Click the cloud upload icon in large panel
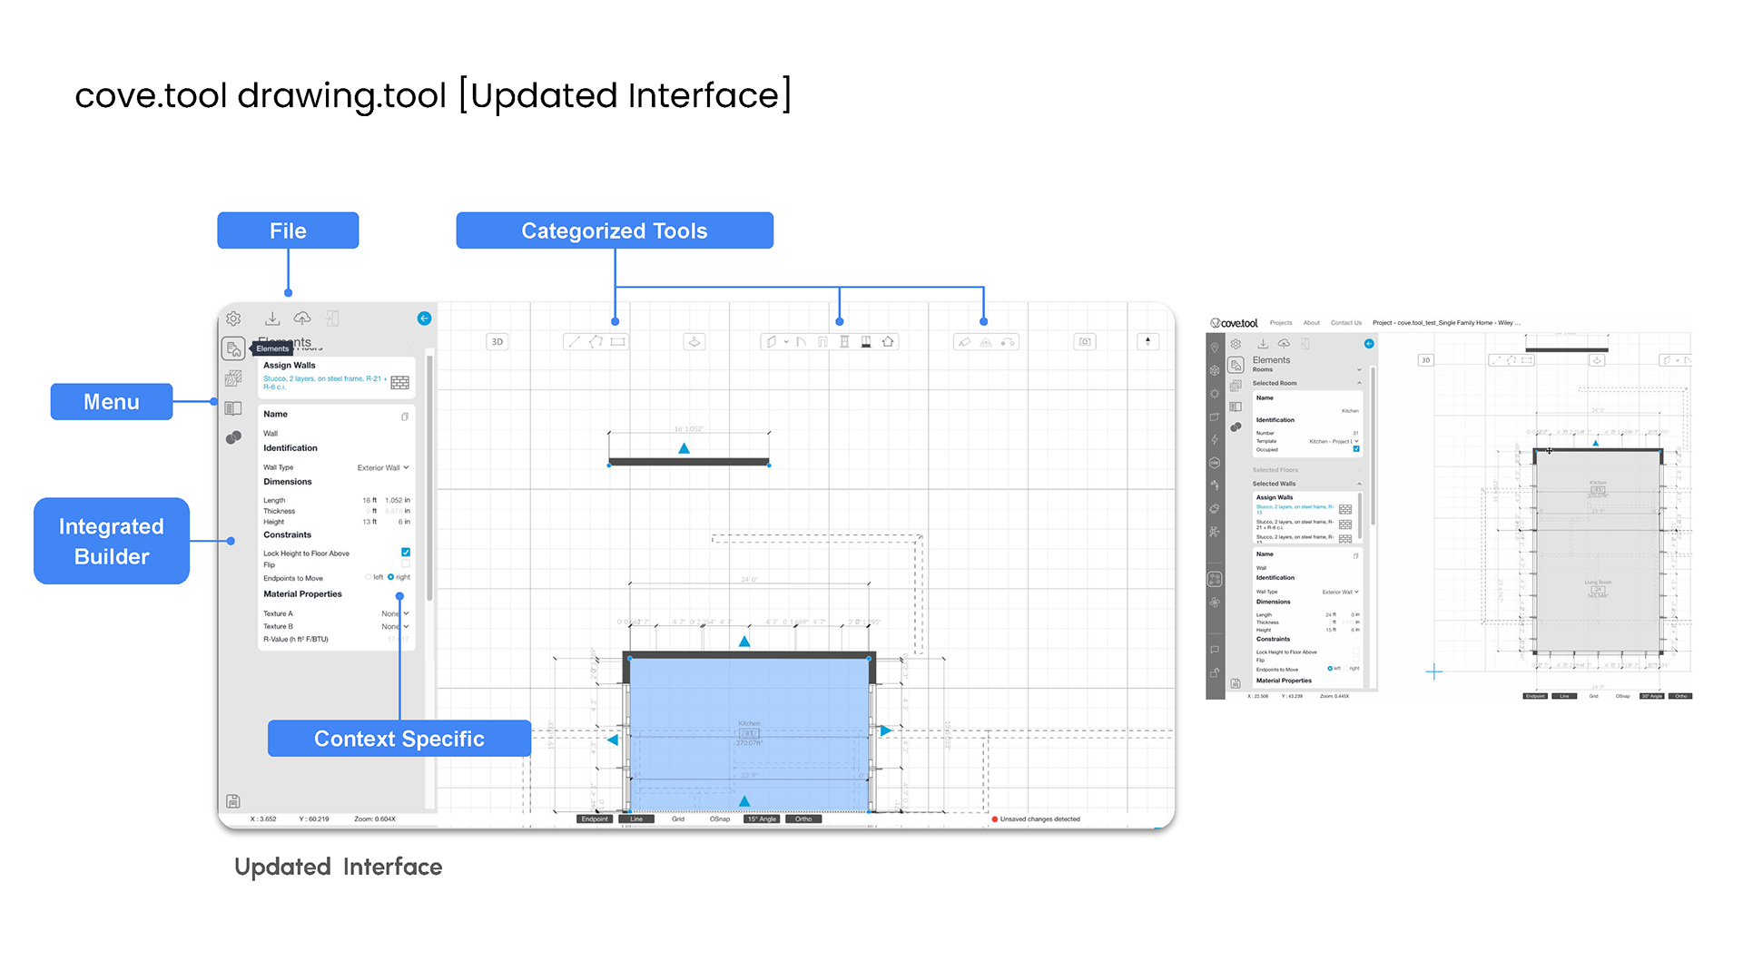The width and height of the screenshot is (1743, 980). 302,318
